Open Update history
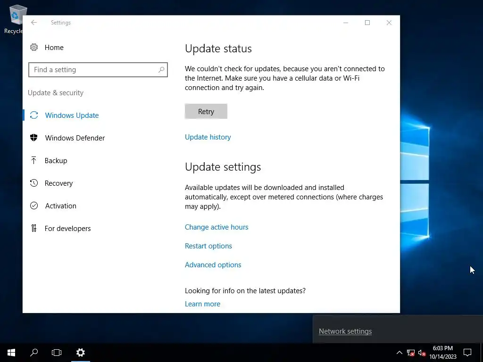Viewport: 483px width, 362px height. click(208, 137)
